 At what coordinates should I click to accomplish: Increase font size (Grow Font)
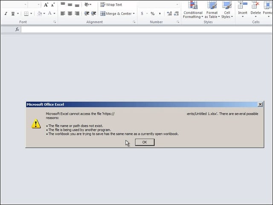coord(46,5)
